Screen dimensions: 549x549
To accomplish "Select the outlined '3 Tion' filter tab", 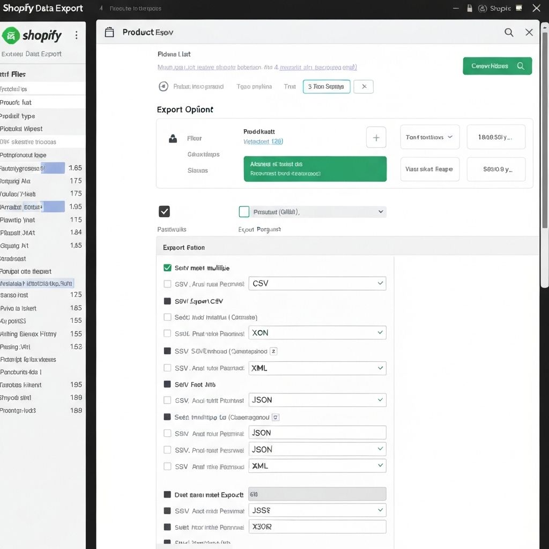I will 326,86.
